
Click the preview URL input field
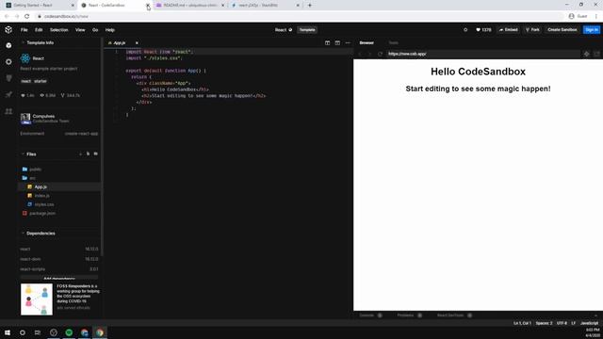(x=483, y=54)
